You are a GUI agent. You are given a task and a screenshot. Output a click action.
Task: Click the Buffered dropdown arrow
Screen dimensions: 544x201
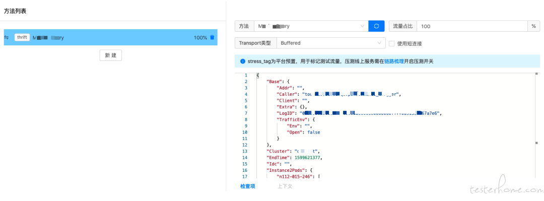(x=379, y=43)
